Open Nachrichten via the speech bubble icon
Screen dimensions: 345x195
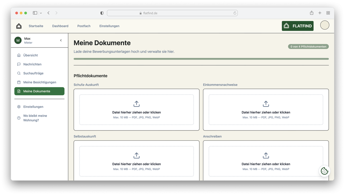click(x=19, y=64)
